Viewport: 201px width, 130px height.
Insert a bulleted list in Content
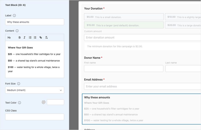[35, 38]
